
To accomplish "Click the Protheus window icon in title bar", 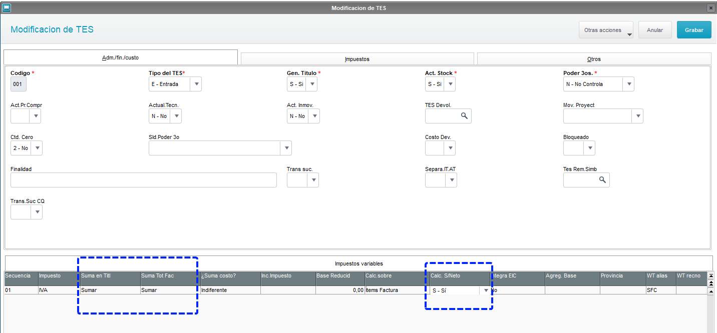I will [x=7, y=7].
